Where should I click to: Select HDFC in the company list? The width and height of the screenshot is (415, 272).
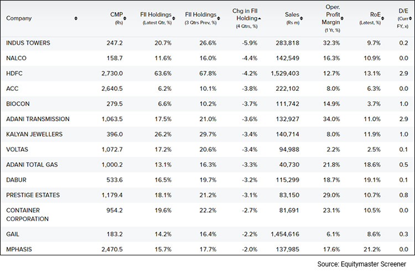(14, 73)
